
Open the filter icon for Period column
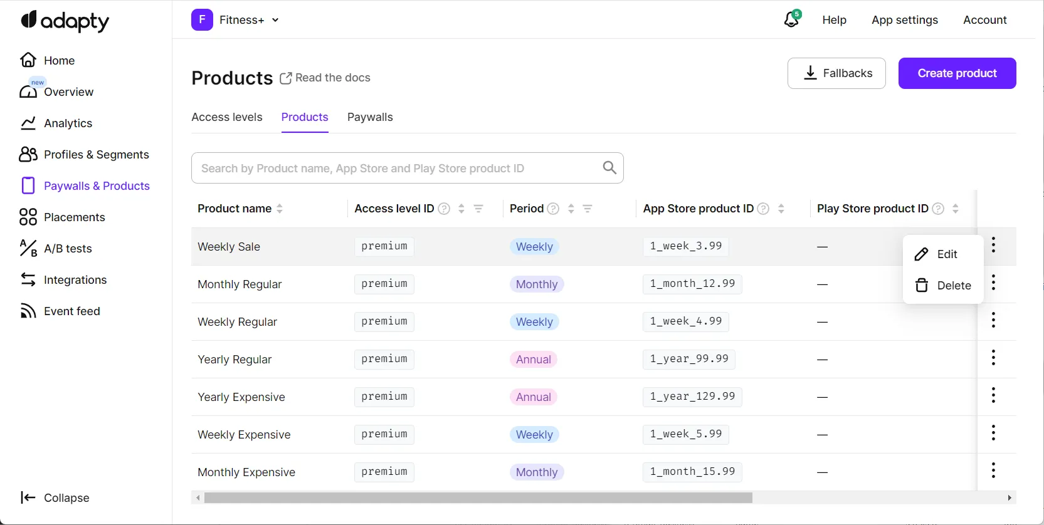588,209
